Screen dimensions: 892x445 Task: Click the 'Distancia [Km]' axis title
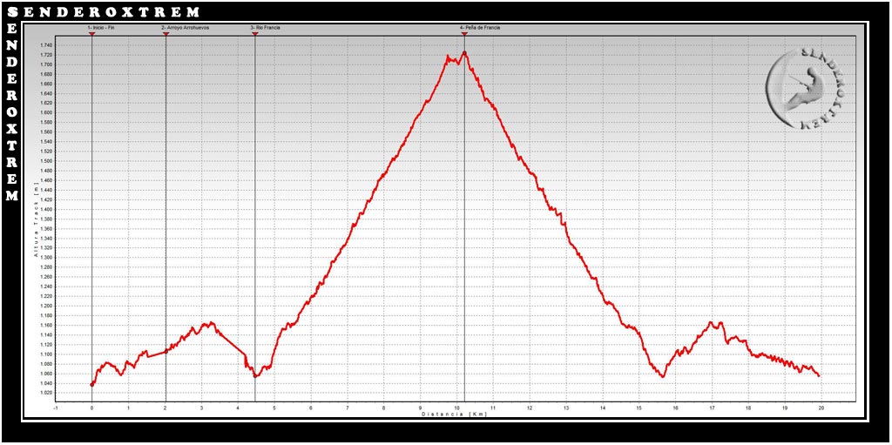(x=454, y=414)
